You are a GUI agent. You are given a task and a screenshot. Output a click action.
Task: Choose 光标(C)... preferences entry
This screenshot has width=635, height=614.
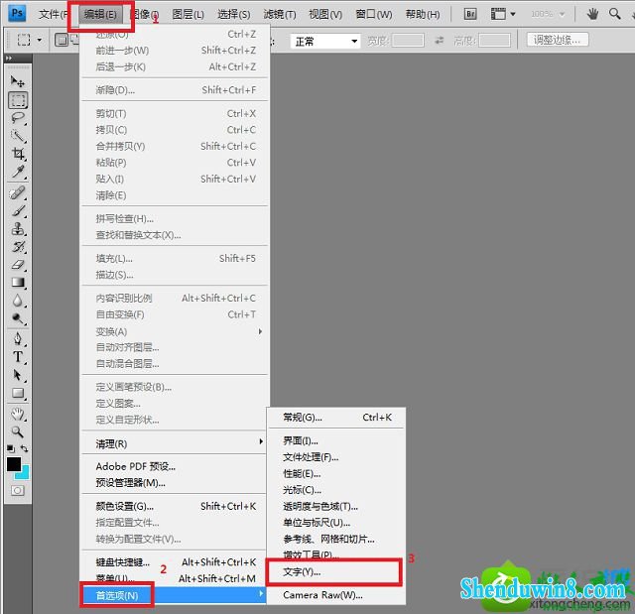tap(336, 489)
